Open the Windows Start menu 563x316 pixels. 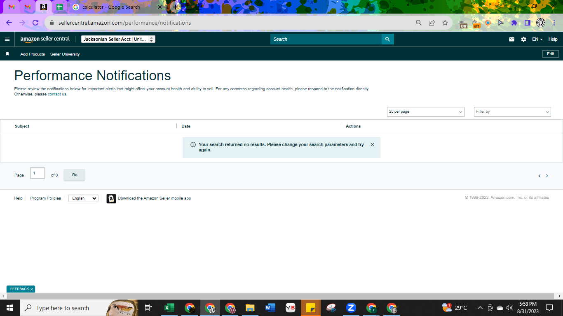click(10, 308)
